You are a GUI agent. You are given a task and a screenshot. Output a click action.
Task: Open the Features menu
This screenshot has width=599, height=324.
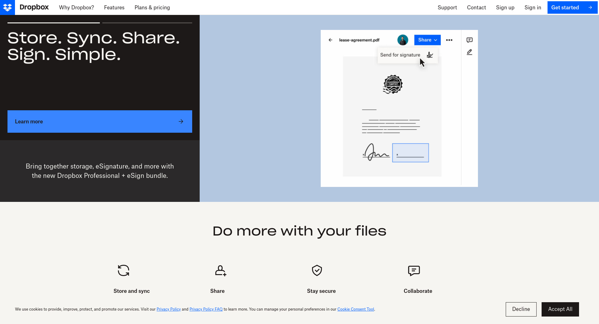[114, 7]
